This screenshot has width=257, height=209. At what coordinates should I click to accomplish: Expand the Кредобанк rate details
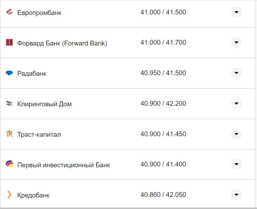coord(236,195)
